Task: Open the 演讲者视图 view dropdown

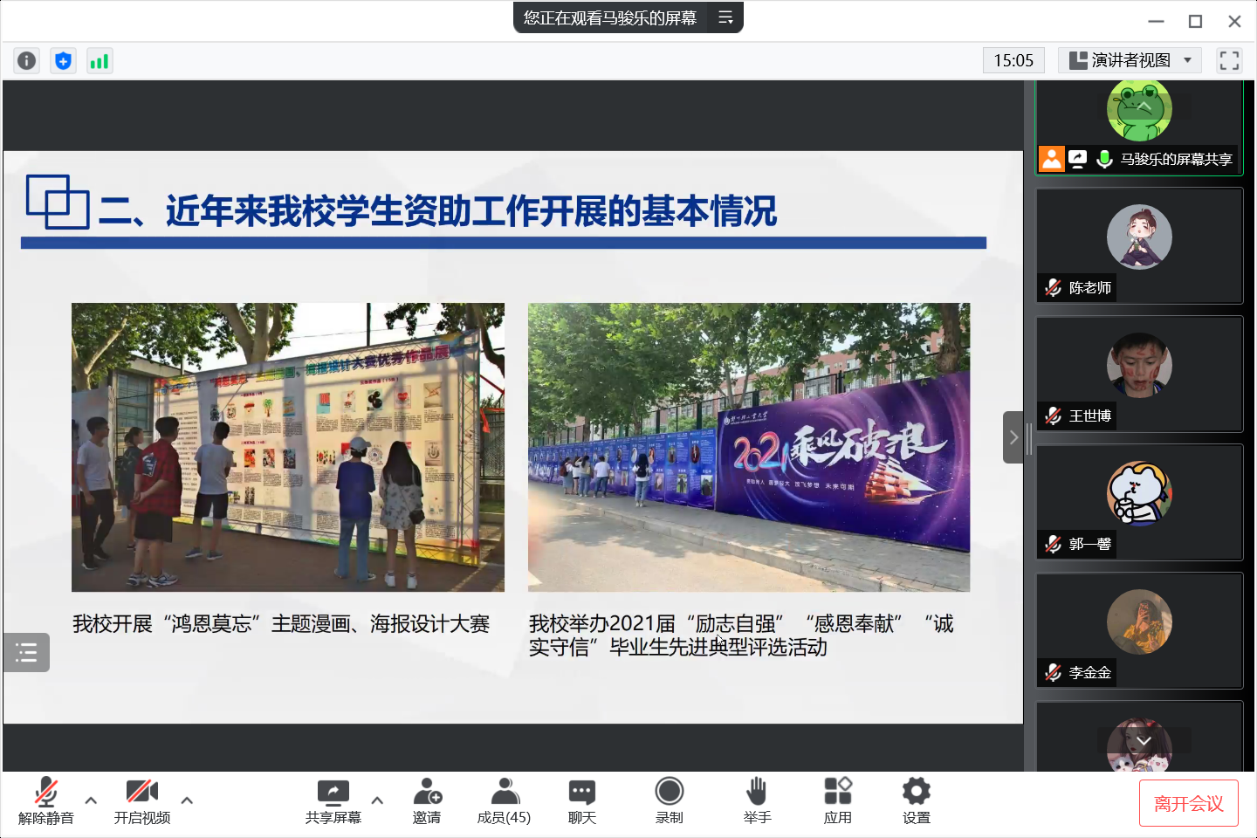Action: 1130,60
